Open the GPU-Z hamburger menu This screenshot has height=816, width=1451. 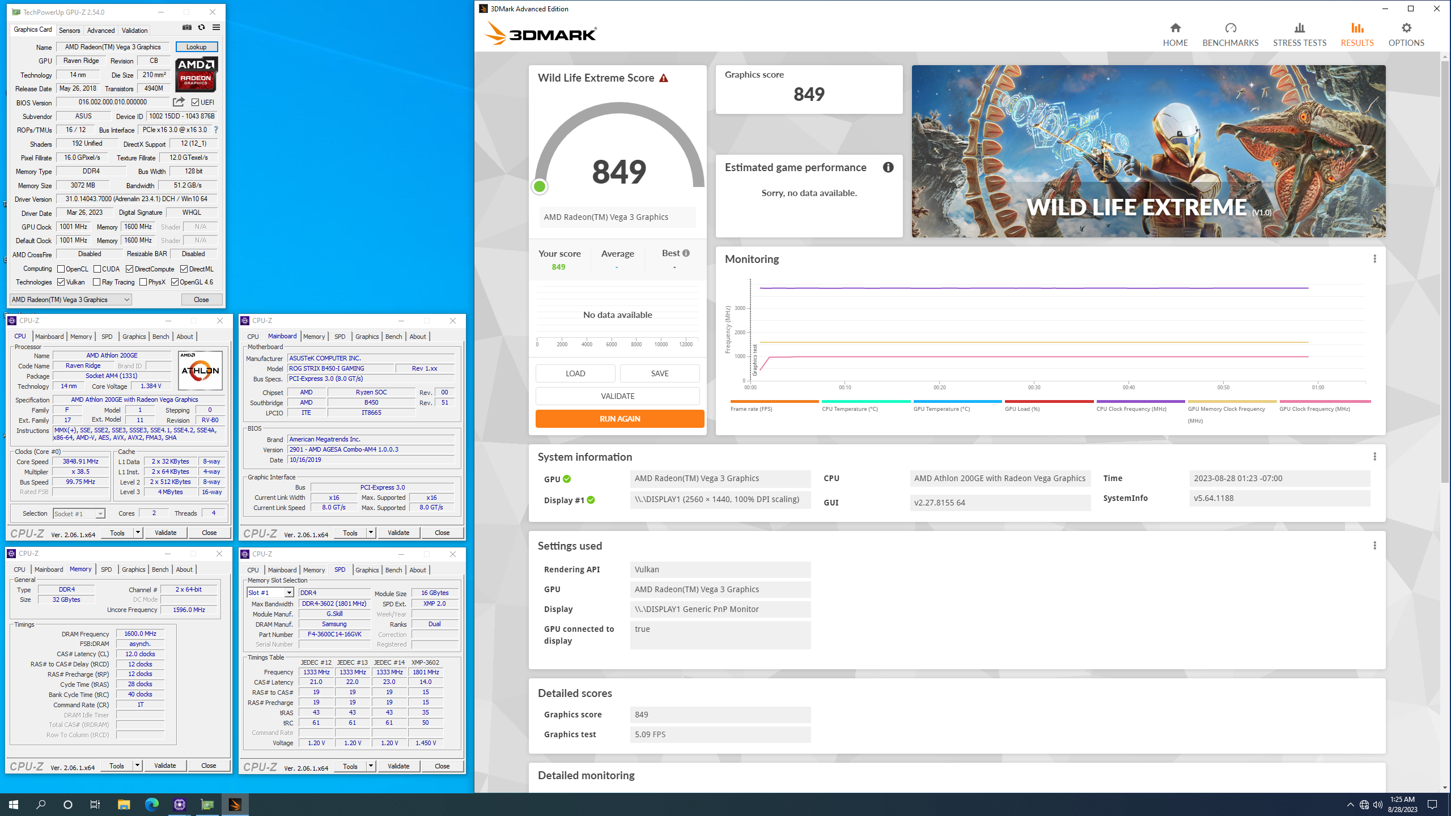coord(216,27)
